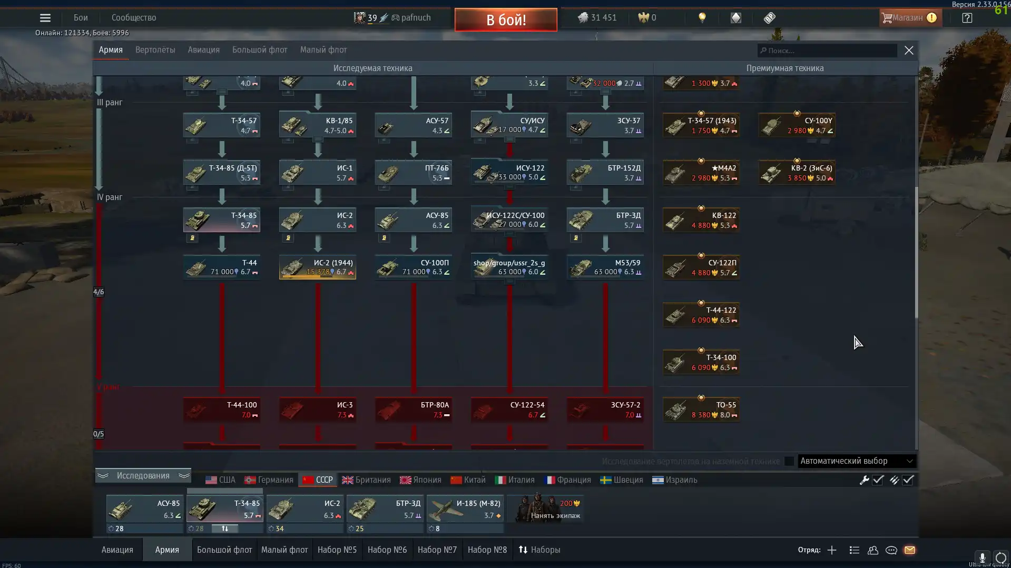The image size is (1011, 568).
Task: Click the right chevron of Исследования
Action: [184, 476]
